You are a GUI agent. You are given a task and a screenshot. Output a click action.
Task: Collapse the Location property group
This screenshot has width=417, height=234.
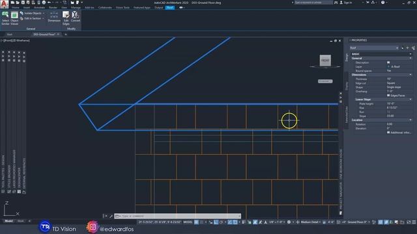(x=410, y=120)
